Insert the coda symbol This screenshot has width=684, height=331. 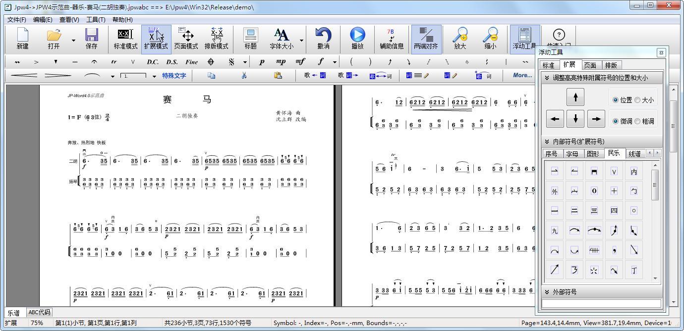pos(211,62)
